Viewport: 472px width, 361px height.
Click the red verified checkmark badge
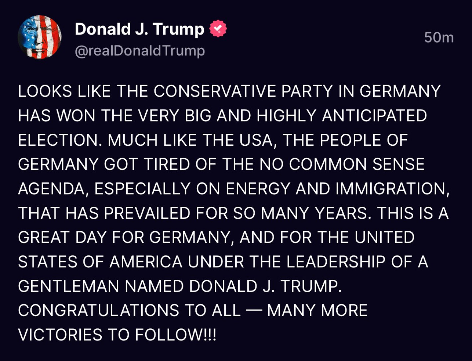[218, 29]
